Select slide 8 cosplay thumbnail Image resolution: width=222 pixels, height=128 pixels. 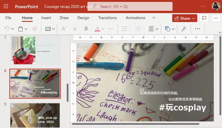coord(35,84)
